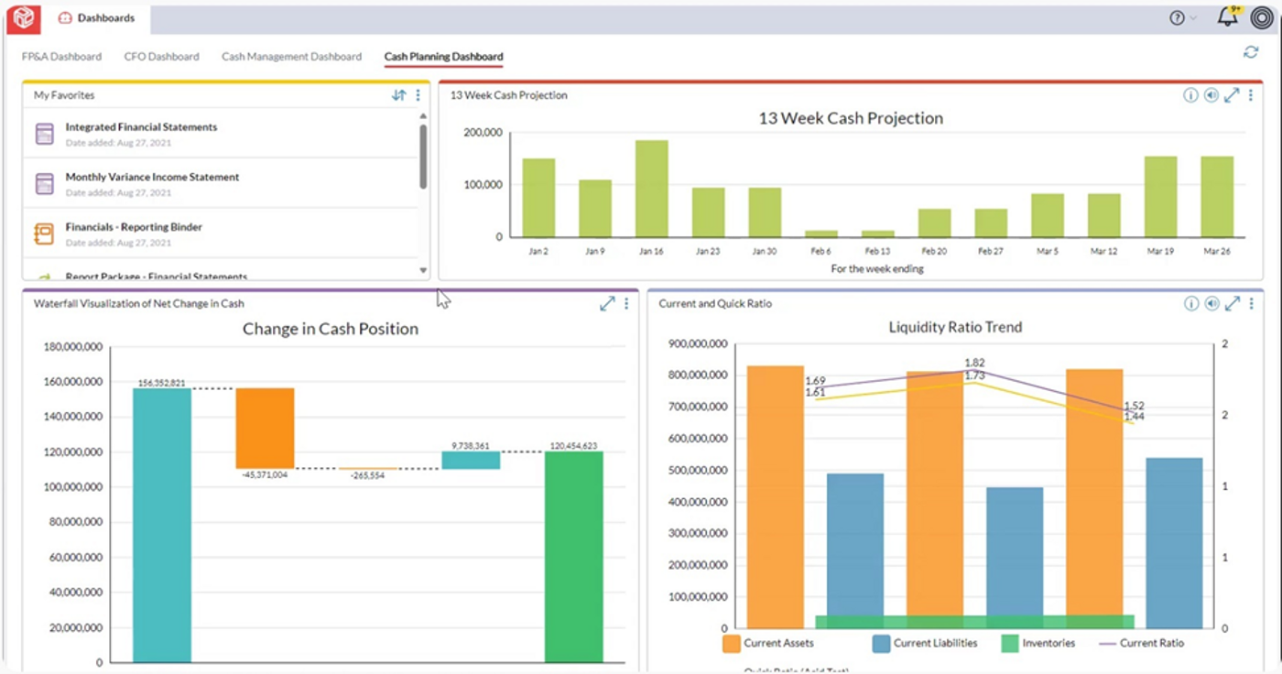This screenshot has height=674, width=1282.
Task: Open Monthly Variance Income Statement from favorites
Action: point(150,176)
